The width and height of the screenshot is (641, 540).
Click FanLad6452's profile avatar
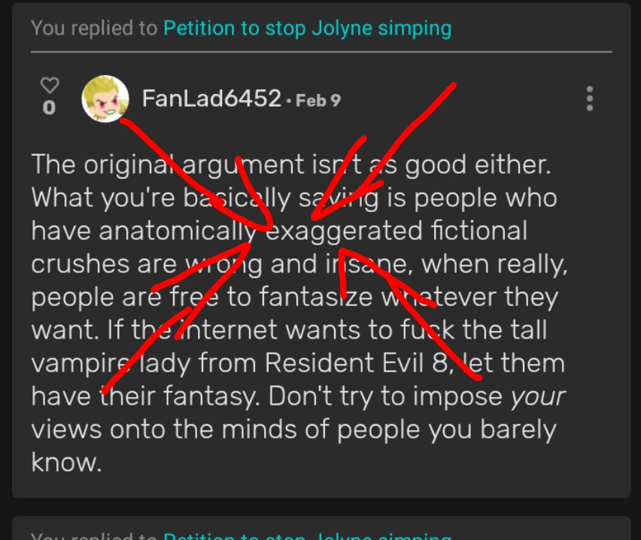click(106, 99)
